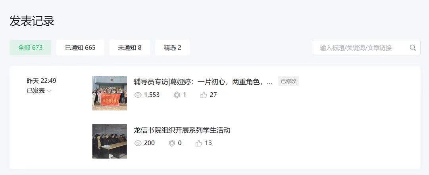Click the thumbs-up icon beside 13
429x175 pixels.
coord(199,143)
